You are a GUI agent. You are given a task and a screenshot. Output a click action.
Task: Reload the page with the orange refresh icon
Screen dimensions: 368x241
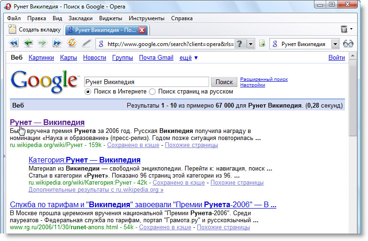72,43
